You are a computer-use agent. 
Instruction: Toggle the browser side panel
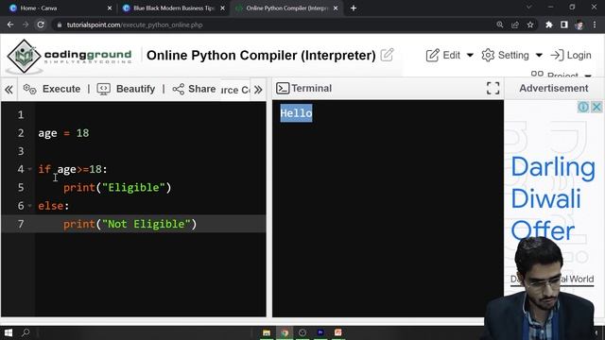(564, 25)
